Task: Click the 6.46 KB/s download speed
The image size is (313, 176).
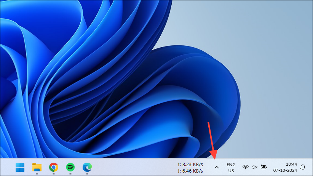Action: click(190, 171)
